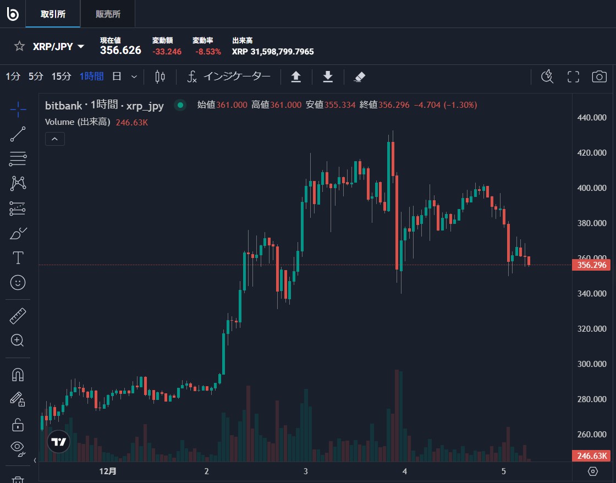616x483 pixels.
Task: Activate the zoom-in magnifier tool
Action: pos(16,341)
